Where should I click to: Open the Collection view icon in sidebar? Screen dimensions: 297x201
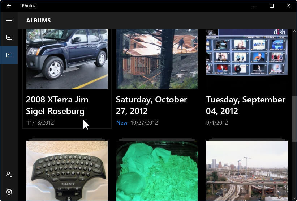click(9, 37)
